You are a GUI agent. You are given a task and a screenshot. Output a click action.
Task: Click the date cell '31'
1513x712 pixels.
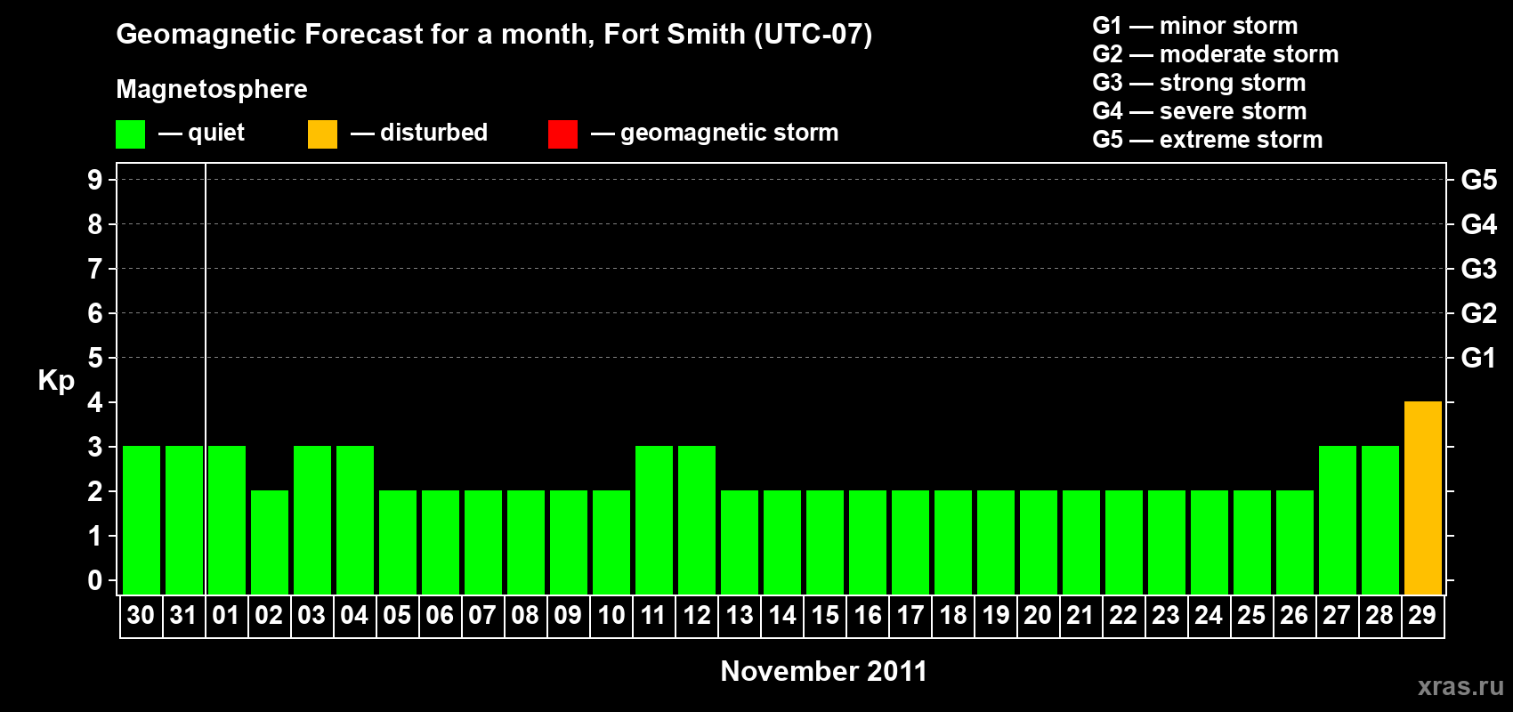[x=183, y=616]
